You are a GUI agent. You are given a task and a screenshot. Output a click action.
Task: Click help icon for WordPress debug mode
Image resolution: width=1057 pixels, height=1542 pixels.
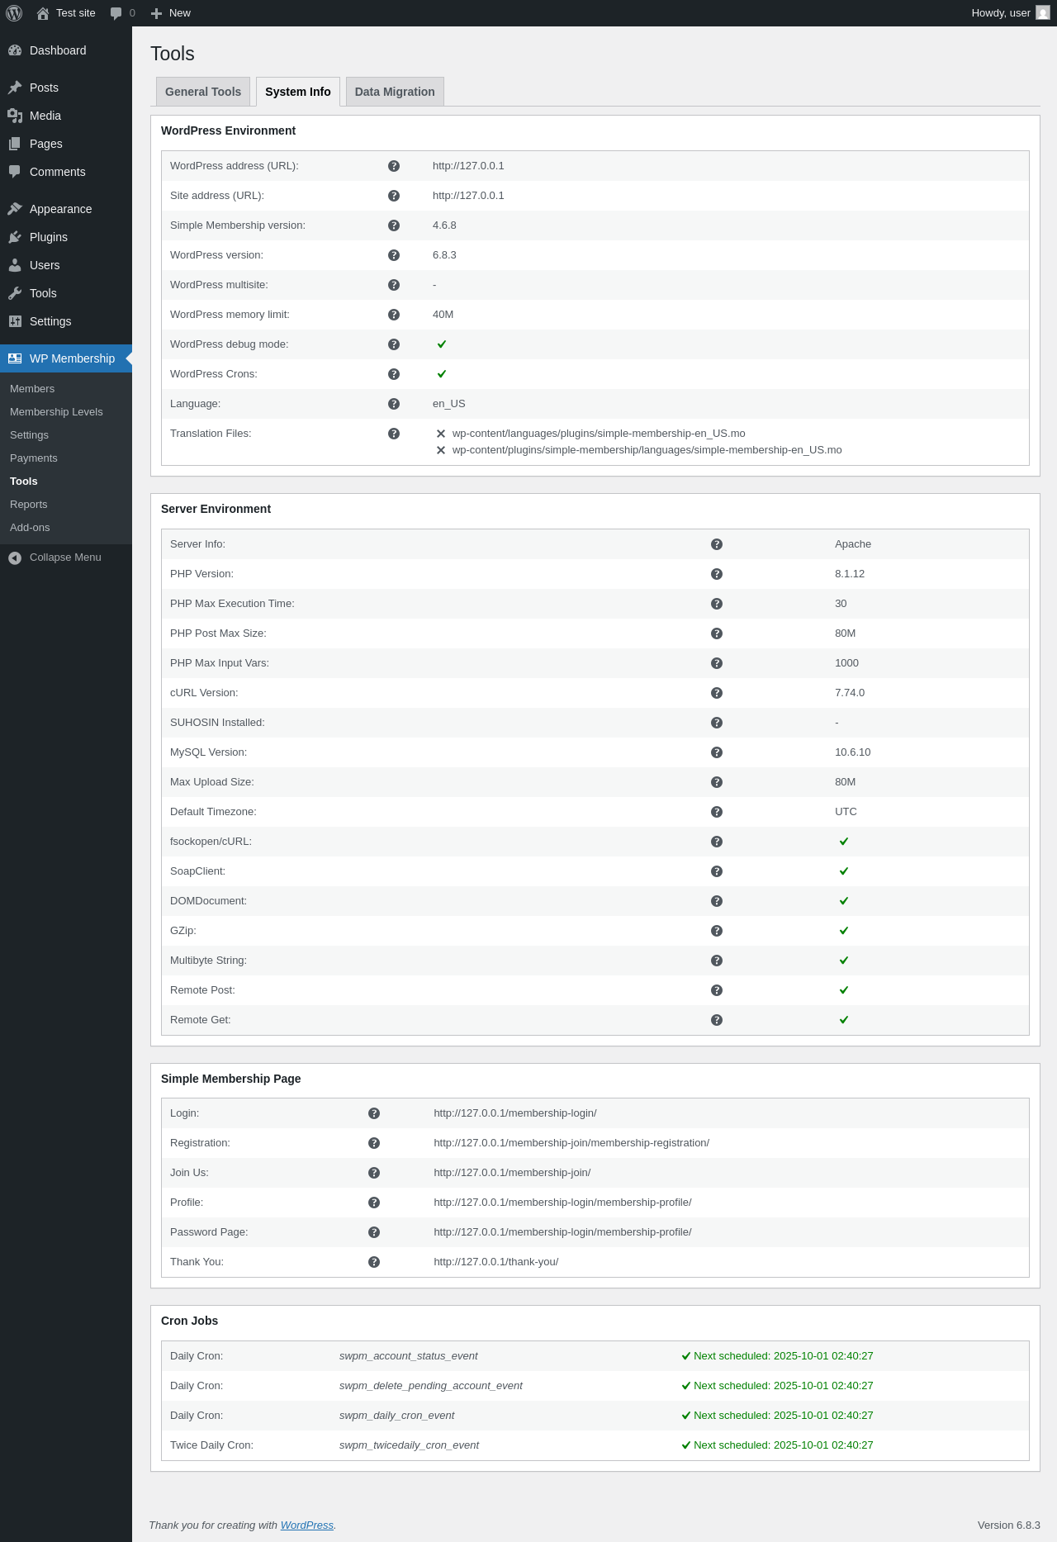(394, 344)
